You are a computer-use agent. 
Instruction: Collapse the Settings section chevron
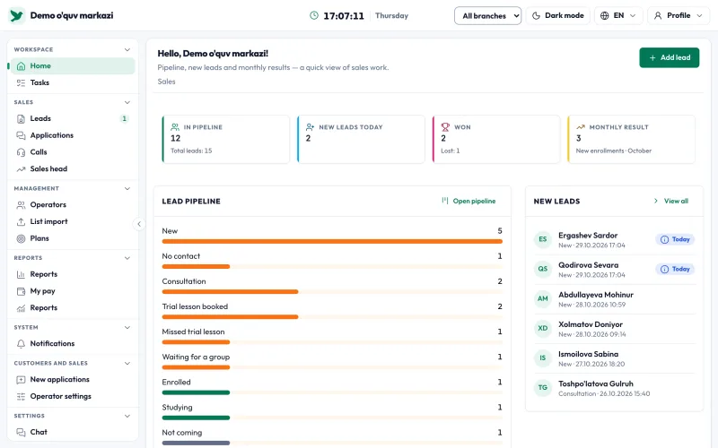coord(127,416)
